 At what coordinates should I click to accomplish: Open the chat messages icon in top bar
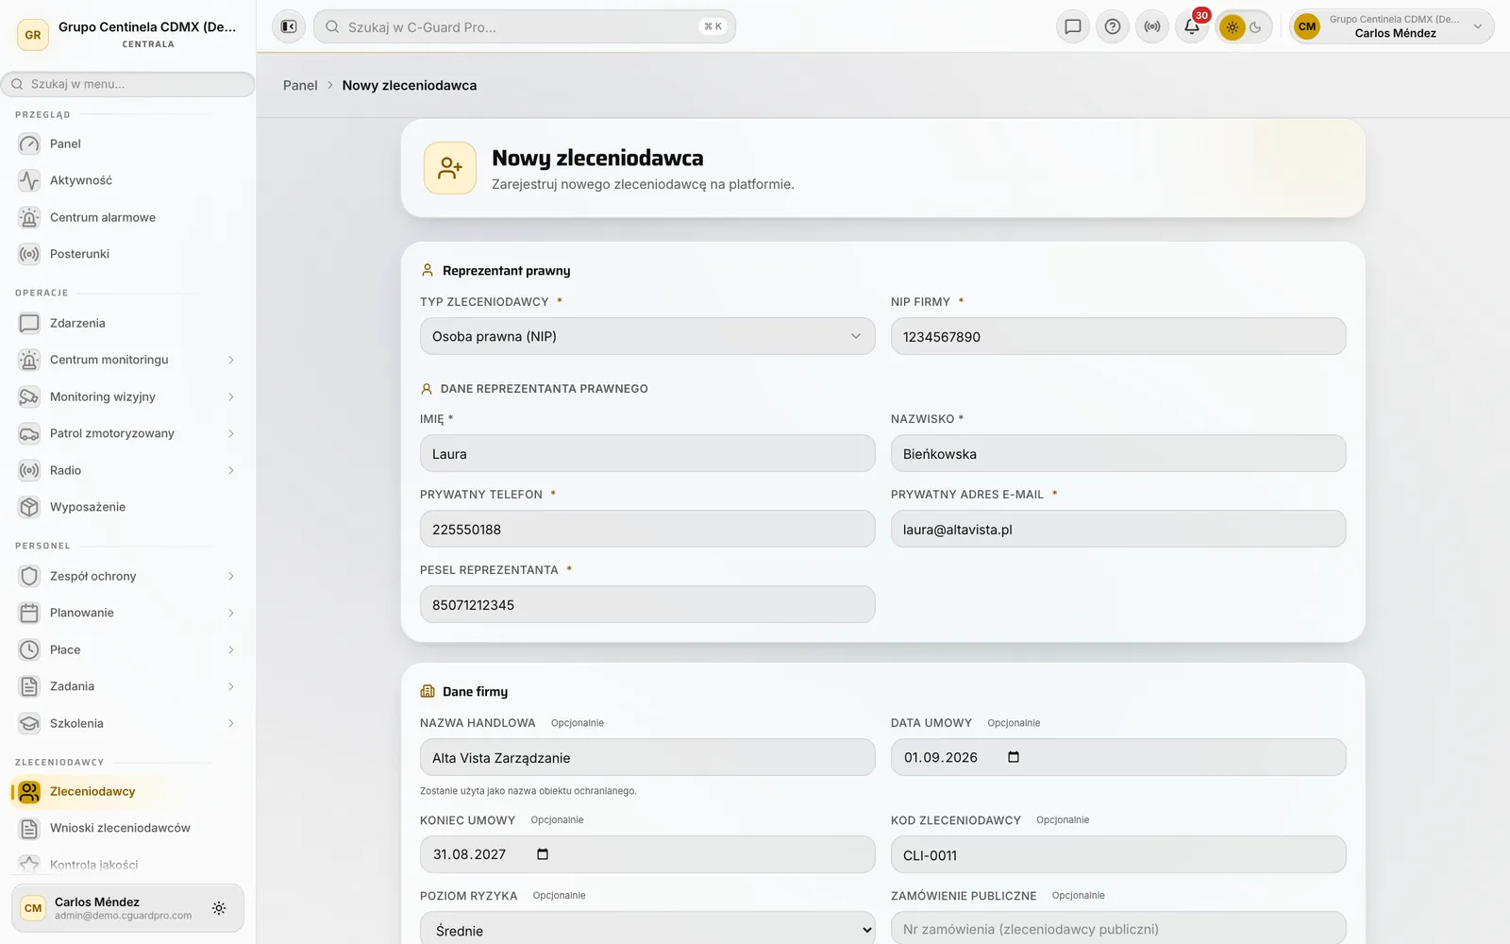[x=1073, y=26]
